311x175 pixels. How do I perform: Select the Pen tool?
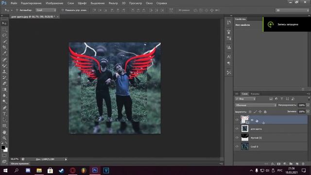(4, 108)
